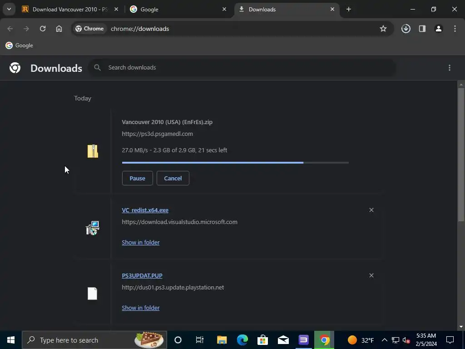The image size is (465, 349).
Task: Close the Download Vancouver 2010 tab
Action: 116,10
